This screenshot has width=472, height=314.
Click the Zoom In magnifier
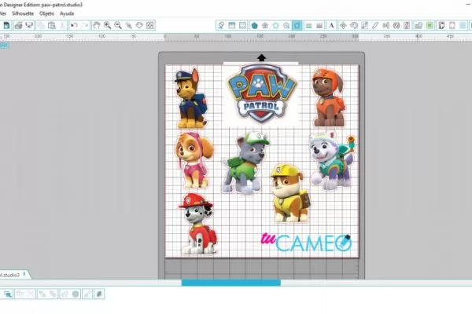(107, 26)
